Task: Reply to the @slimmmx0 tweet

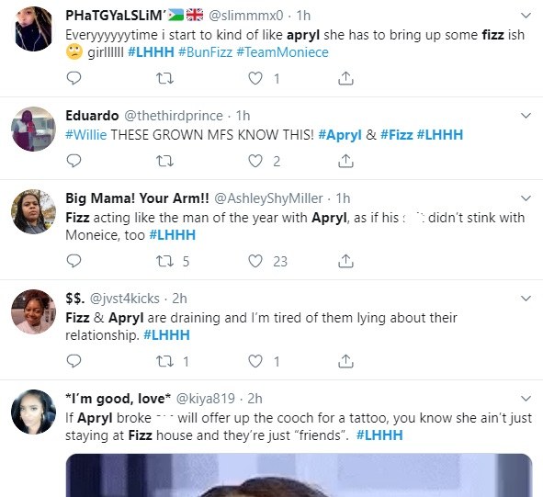Action: point(74,78)
